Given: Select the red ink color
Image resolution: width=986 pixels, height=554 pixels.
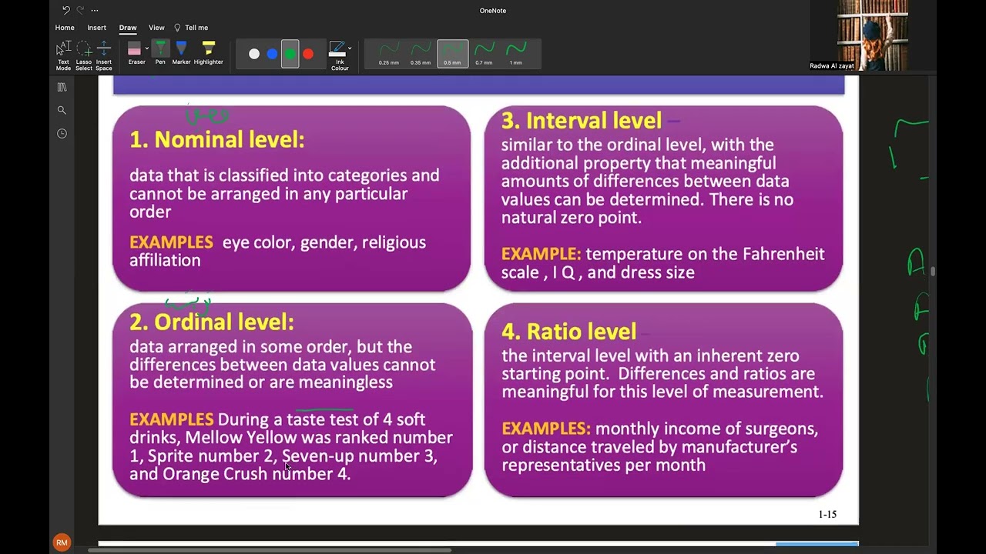Looking at the screenshot, I should coord(308,54).
